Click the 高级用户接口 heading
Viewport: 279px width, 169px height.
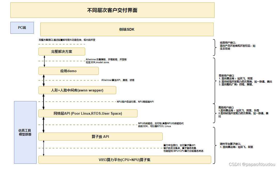[226, 108]
